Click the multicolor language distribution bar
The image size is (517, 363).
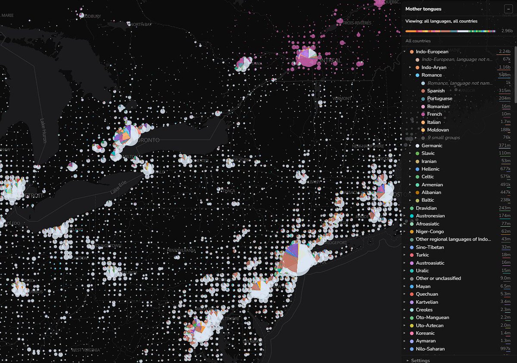click(450, 31)
